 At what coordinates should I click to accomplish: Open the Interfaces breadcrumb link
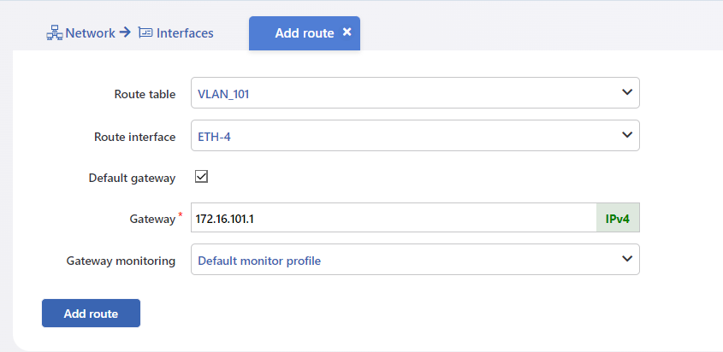(x=185, y=33)
